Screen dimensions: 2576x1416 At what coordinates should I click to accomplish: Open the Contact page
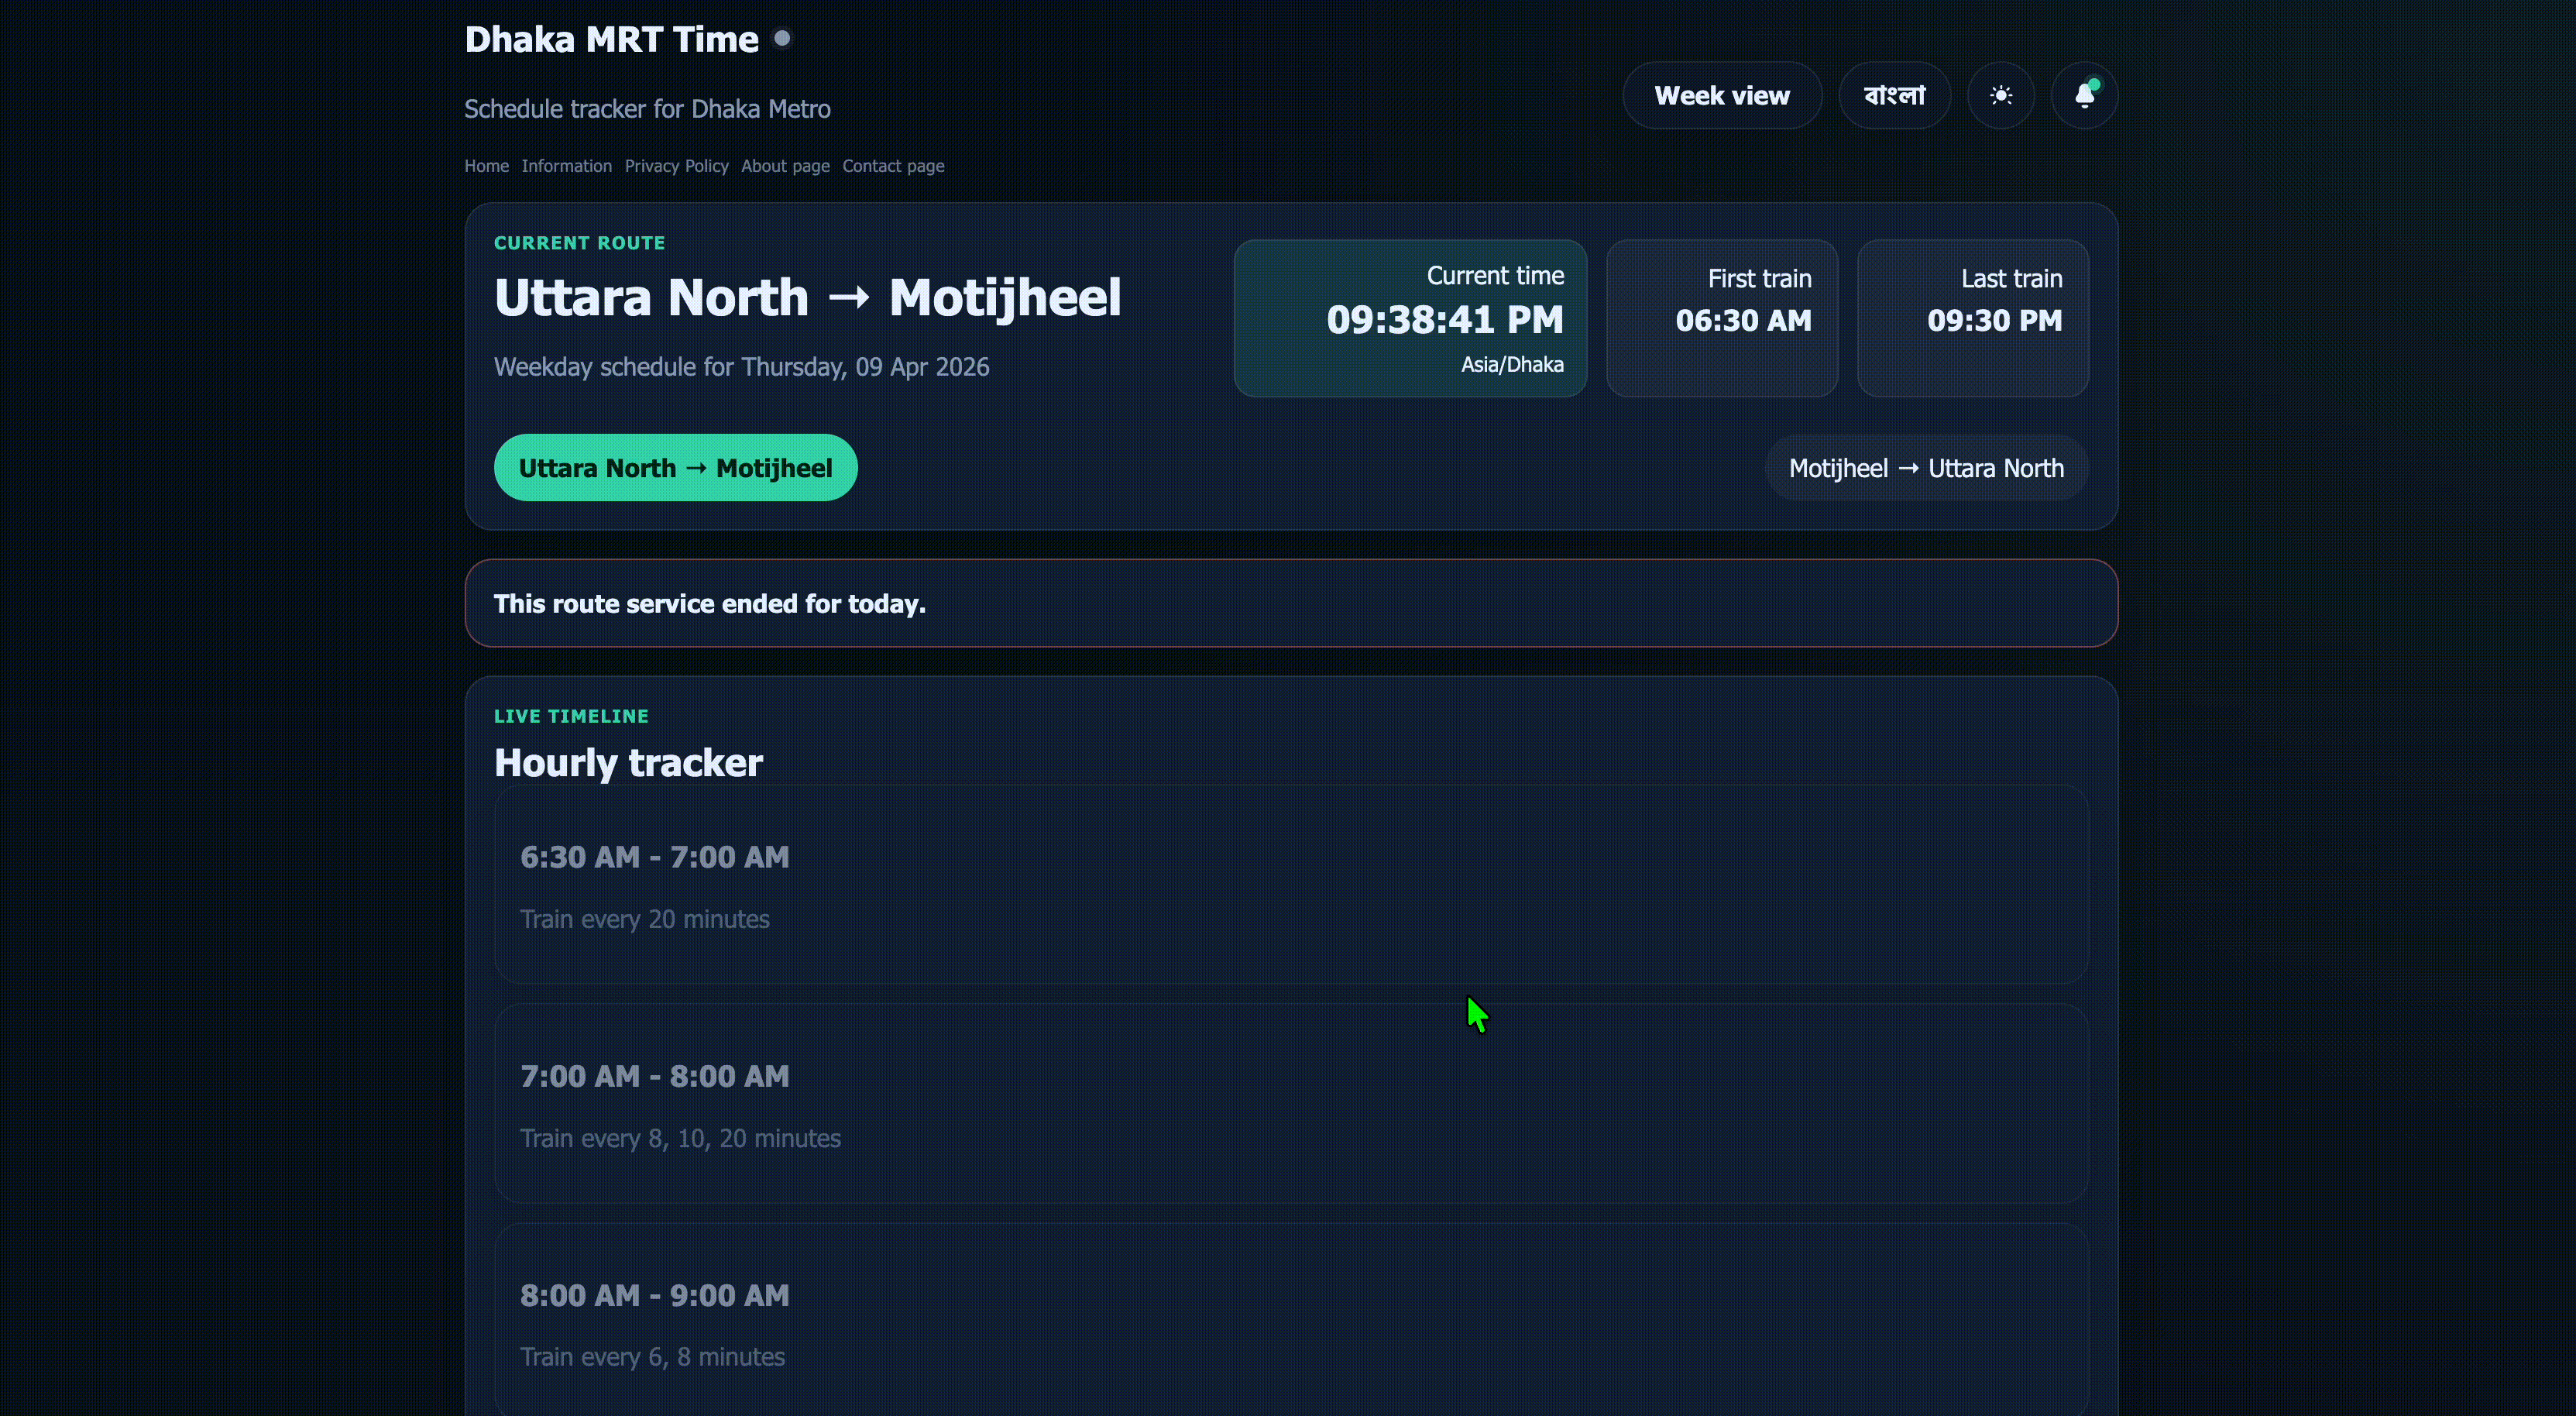click(x=893, y=166)
